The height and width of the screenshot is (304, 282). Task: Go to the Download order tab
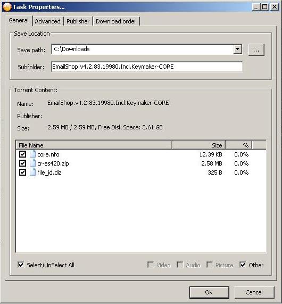point(116,21)
